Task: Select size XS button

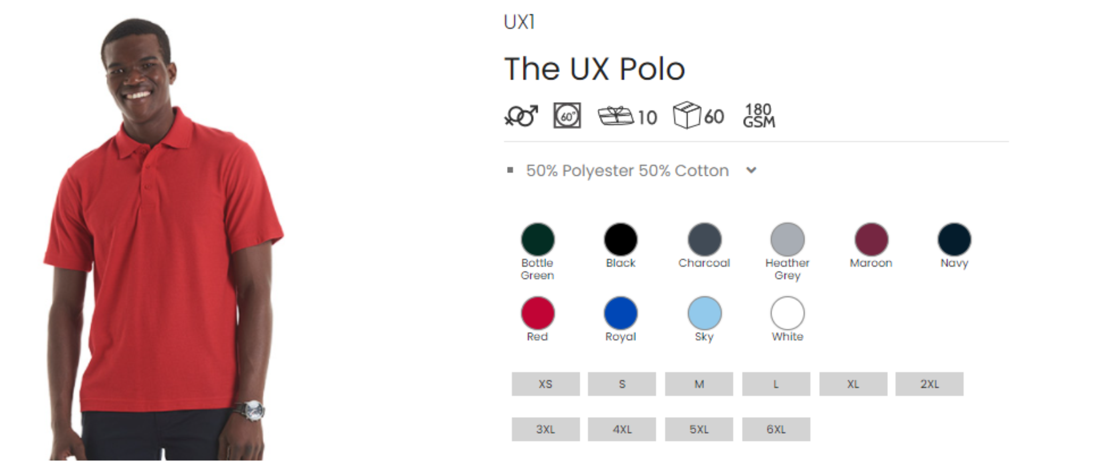Action: 545,384
